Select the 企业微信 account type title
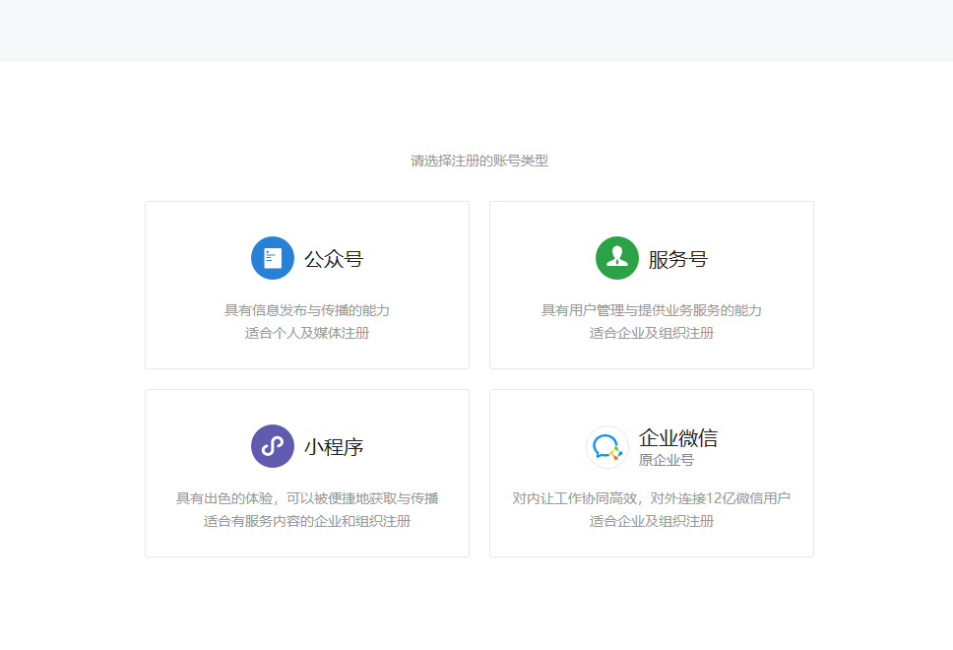The width and height of the screenshot is (953, 650). pyautogui.click(x=680, y=437)
